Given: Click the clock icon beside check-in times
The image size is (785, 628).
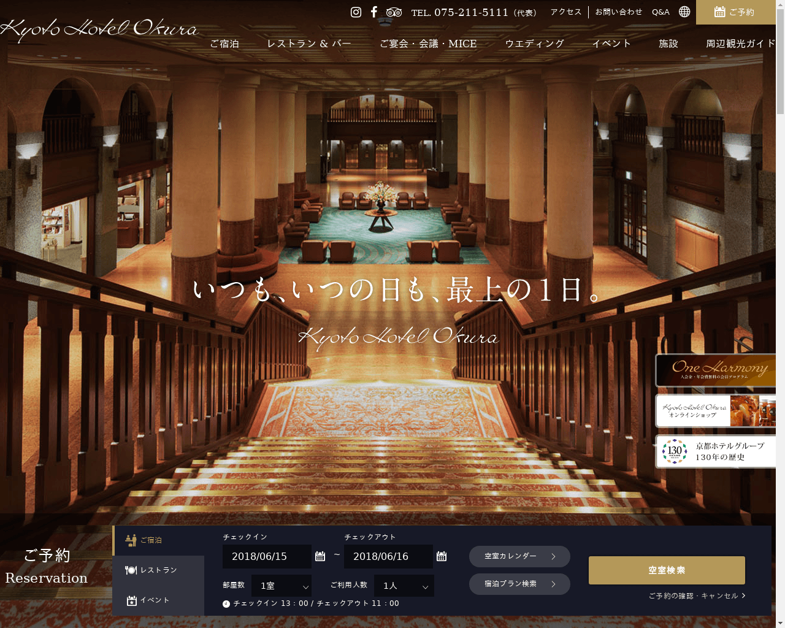Looking at the screenshot, I should [x=226, y=604].
